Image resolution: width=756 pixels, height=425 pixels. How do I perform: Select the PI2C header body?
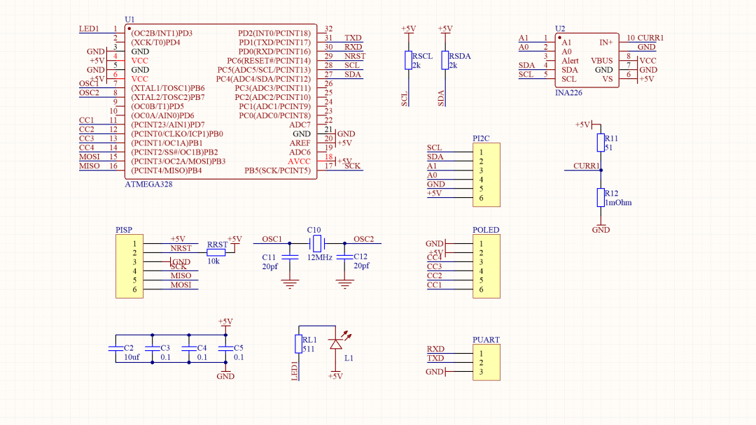486,175
